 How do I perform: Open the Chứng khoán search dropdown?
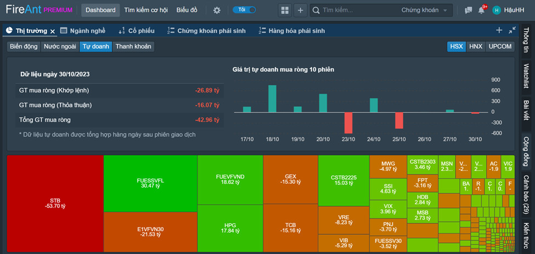pyautogui.click(x=424, y=10)
